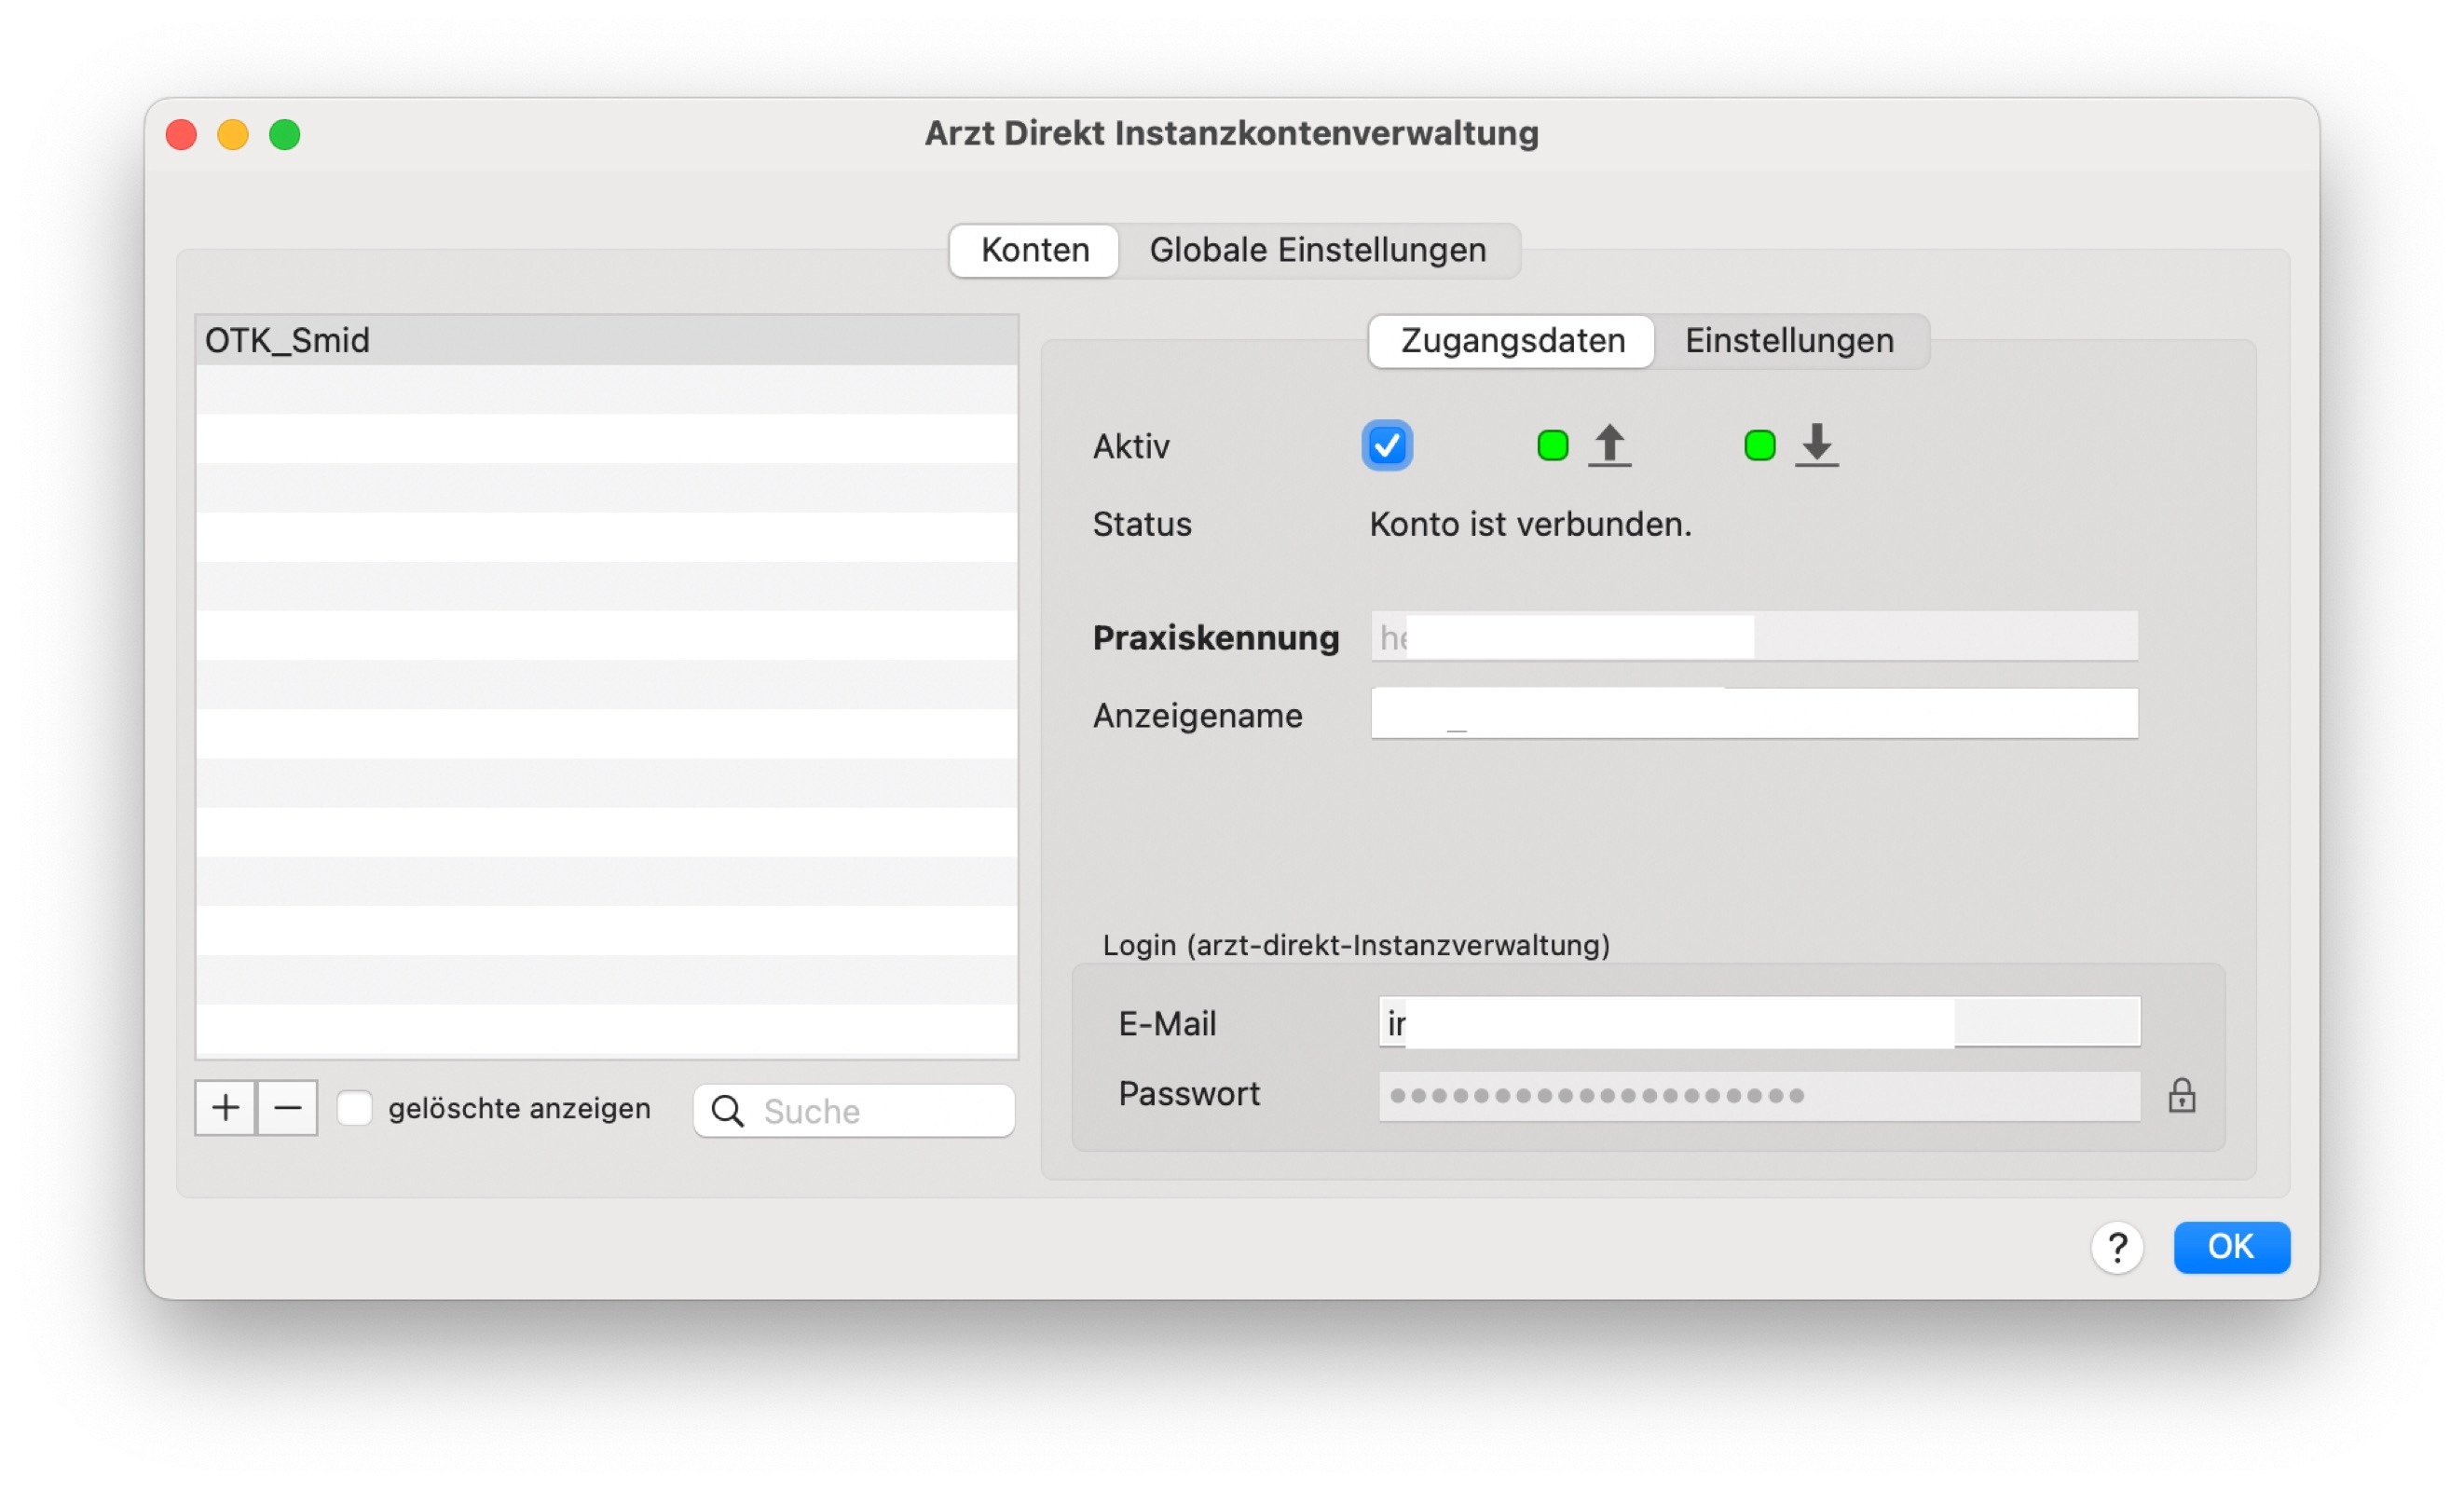Image resolution: width=2464 pixels, height=1491 pixels.
Task: Select the Zugangsdaten tab
Action: [x=1513, y=341]
